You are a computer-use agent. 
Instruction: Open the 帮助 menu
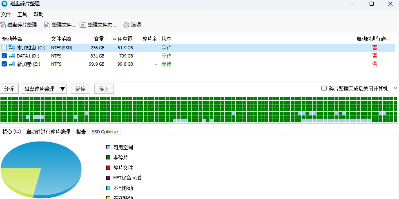tap(39, 14)
